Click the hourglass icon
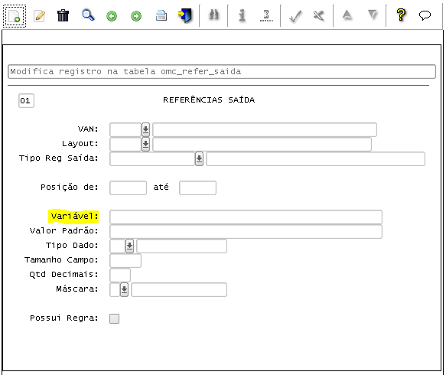This screenshot has height=375, width=446. (x=266, y=15)
